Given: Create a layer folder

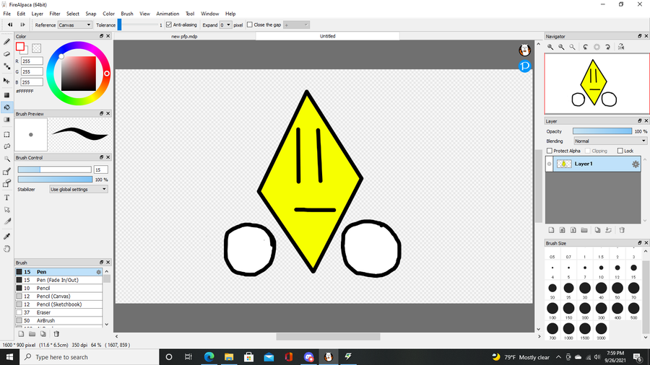Looking at the screenshot, I should [x=584, y=230].
